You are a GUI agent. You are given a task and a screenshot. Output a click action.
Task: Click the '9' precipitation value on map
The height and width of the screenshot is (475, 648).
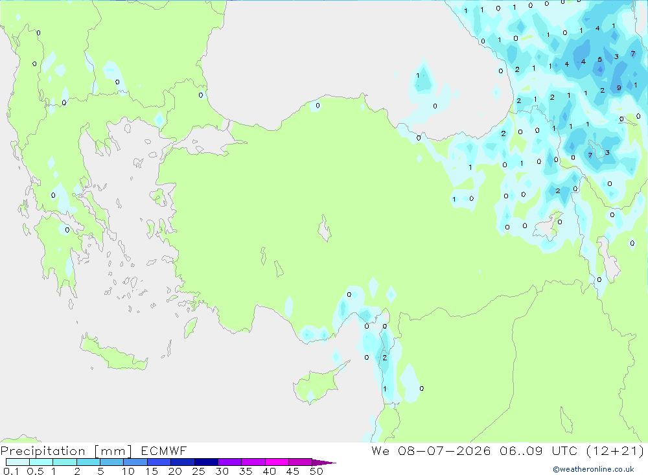(619, 87)
